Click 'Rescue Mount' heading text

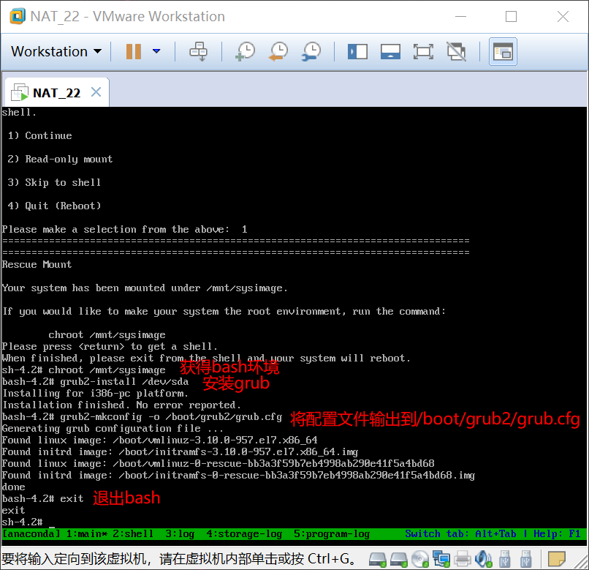(x=37, y=264)
